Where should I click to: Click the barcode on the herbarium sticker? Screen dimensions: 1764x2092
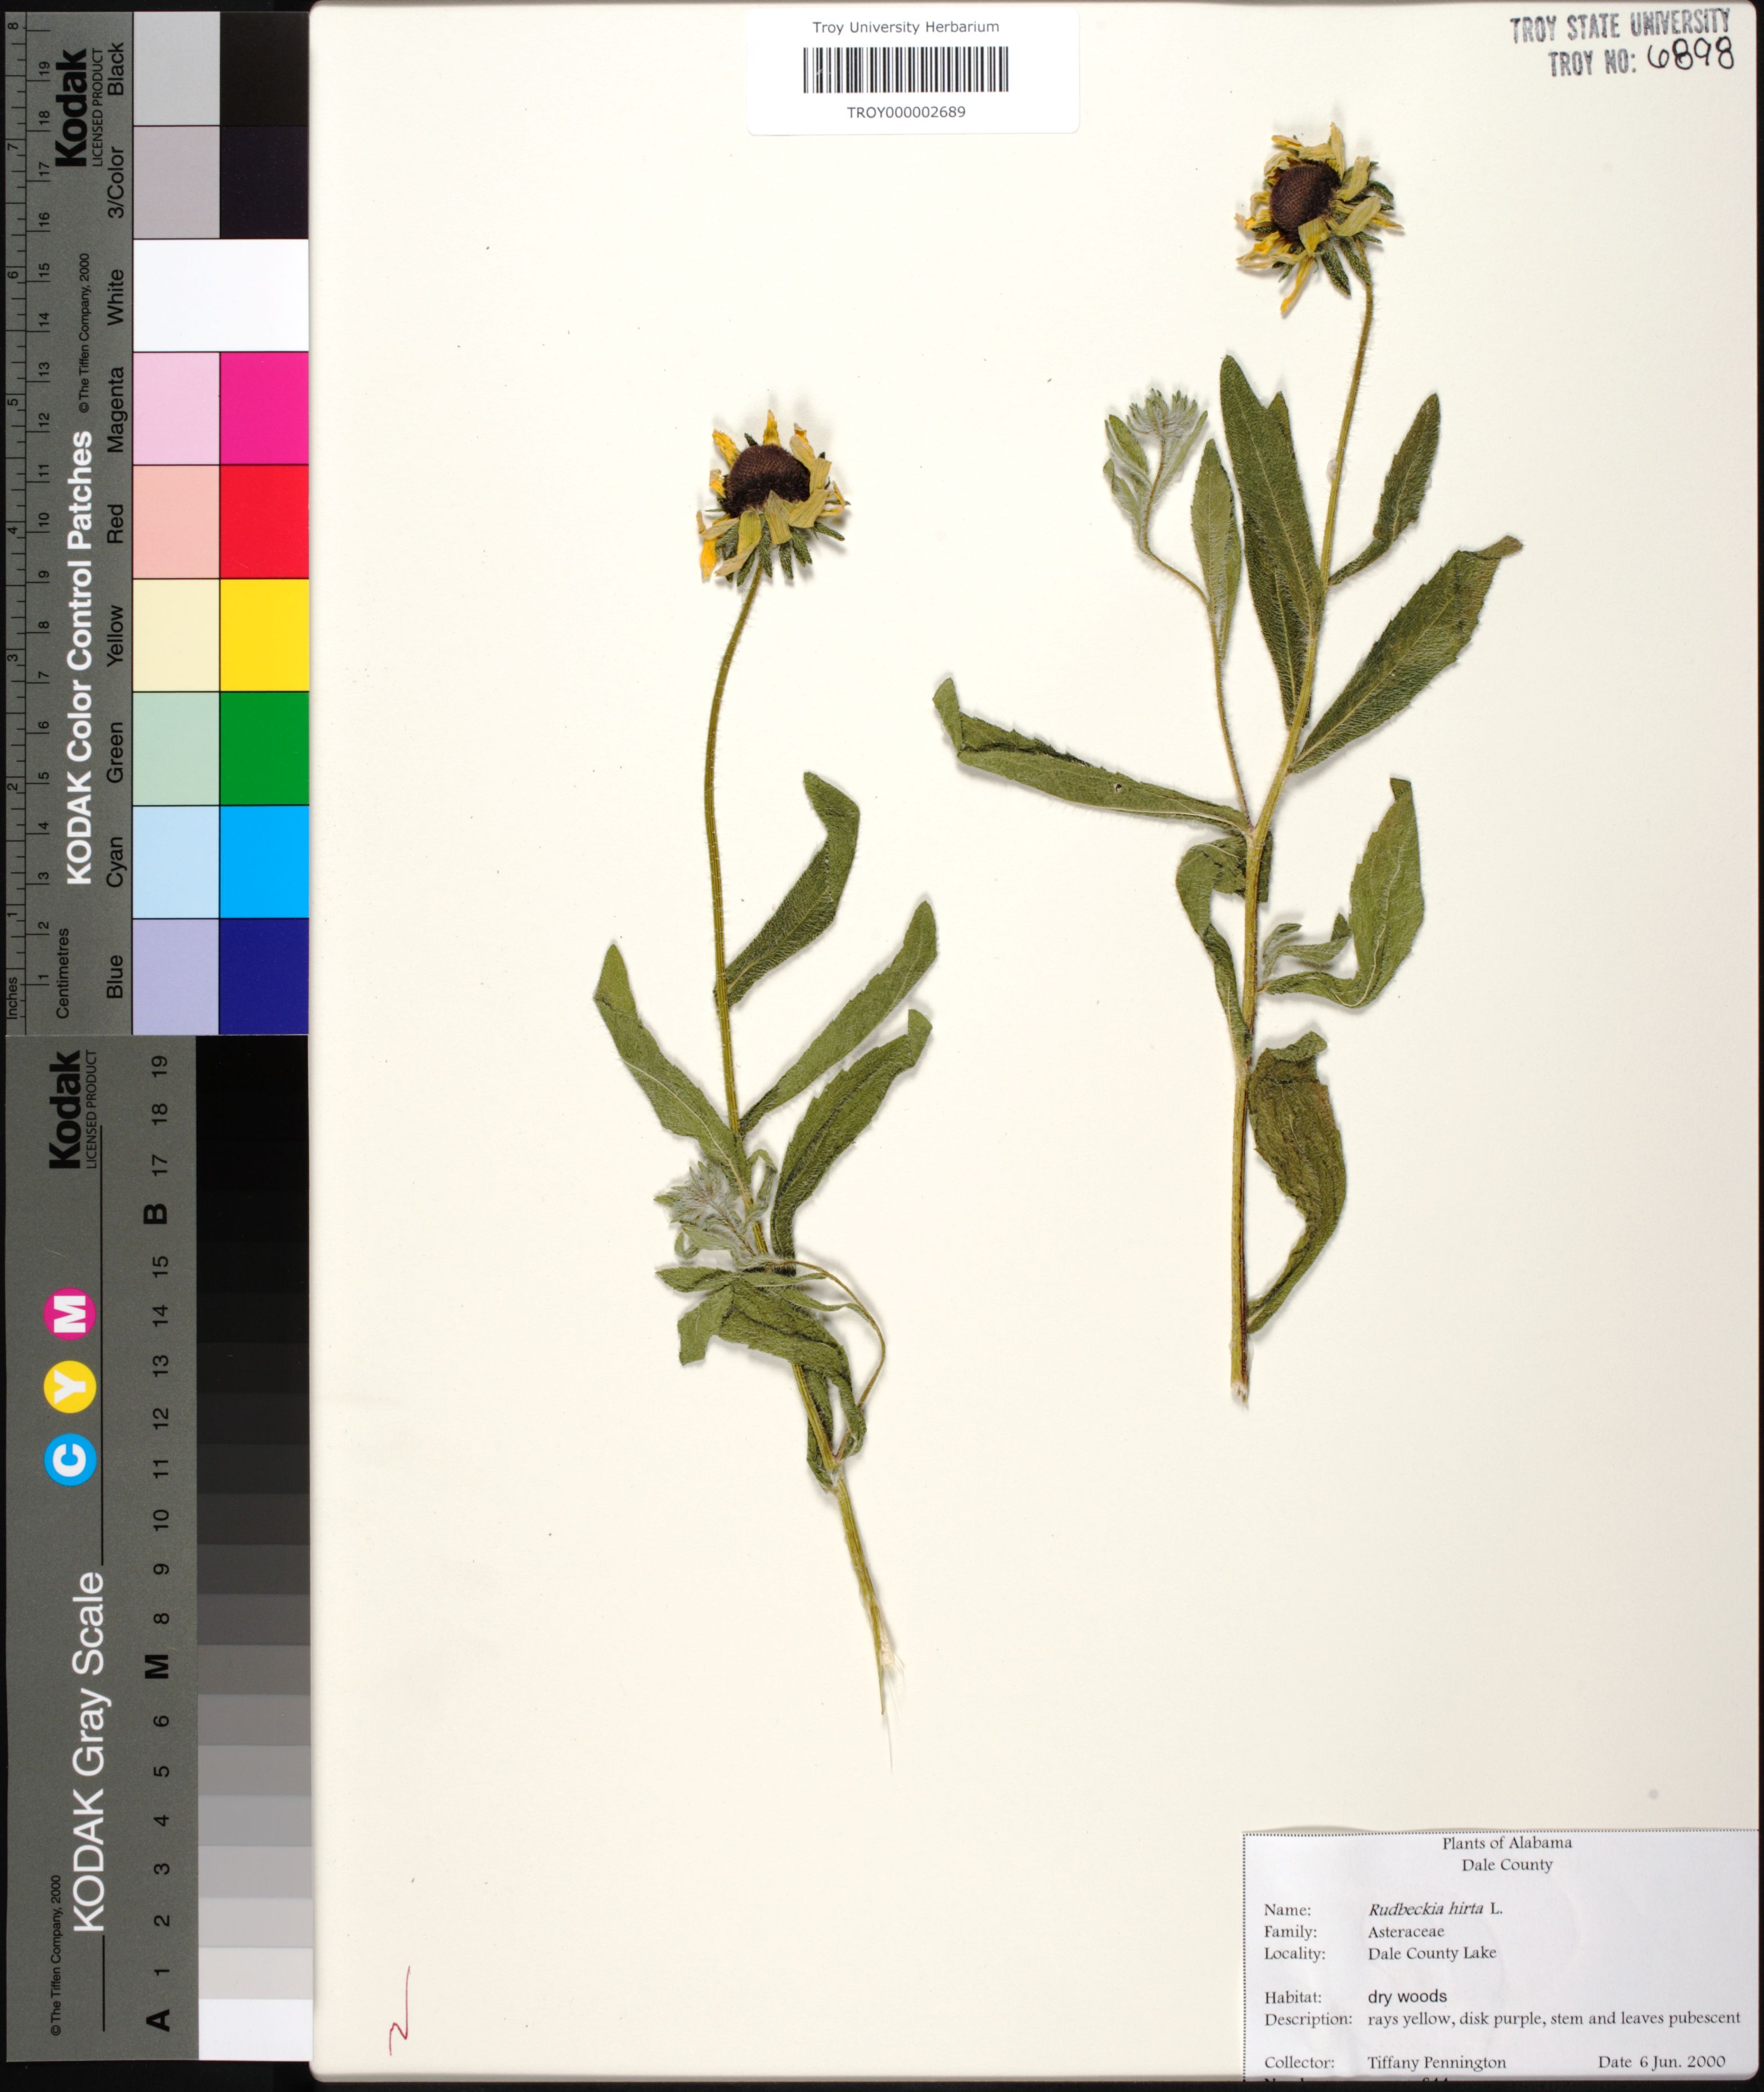(x=905, y=70)
